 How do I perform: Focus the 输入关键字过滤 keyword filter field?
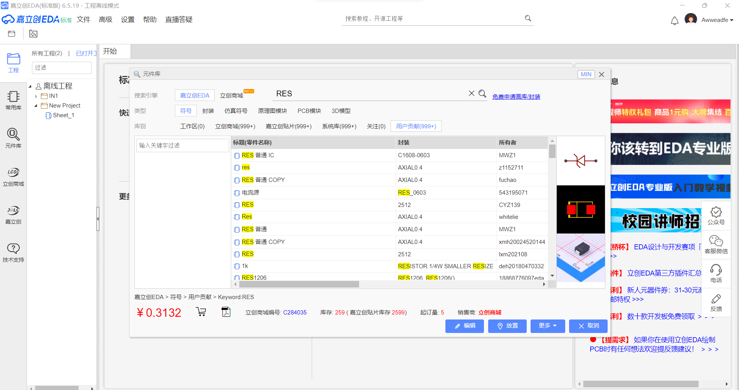coord(183,145)
